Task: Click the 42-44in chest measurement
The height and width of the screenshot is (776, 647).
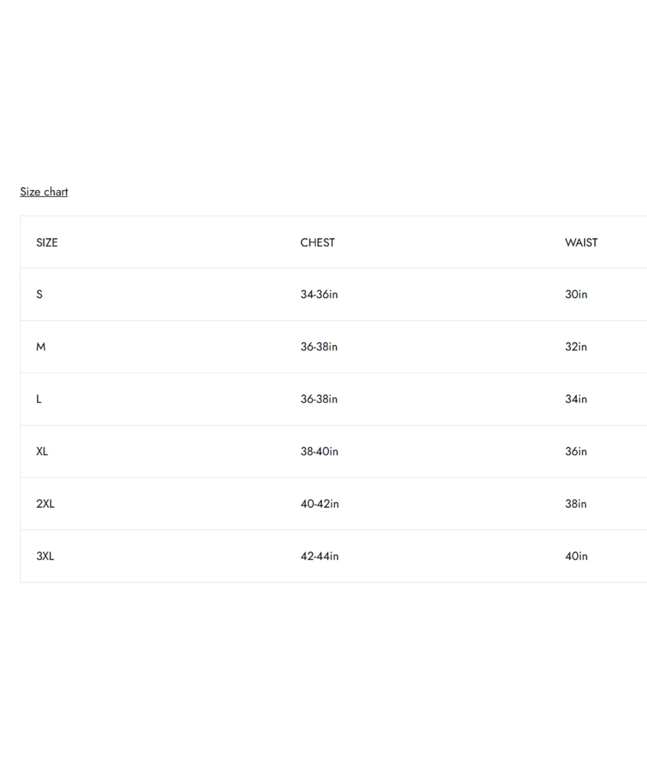Action: click(319, 556)
